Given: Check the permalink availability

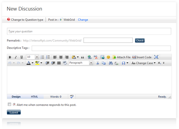Looking at the screenshot, I should click(x=140, y=41).
